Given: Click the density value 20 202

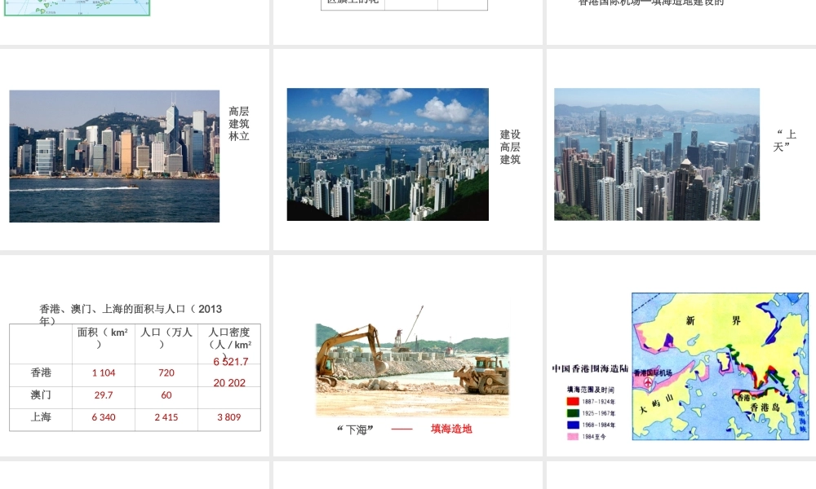Looking at the screenshot, I should [x=229, y=383].
